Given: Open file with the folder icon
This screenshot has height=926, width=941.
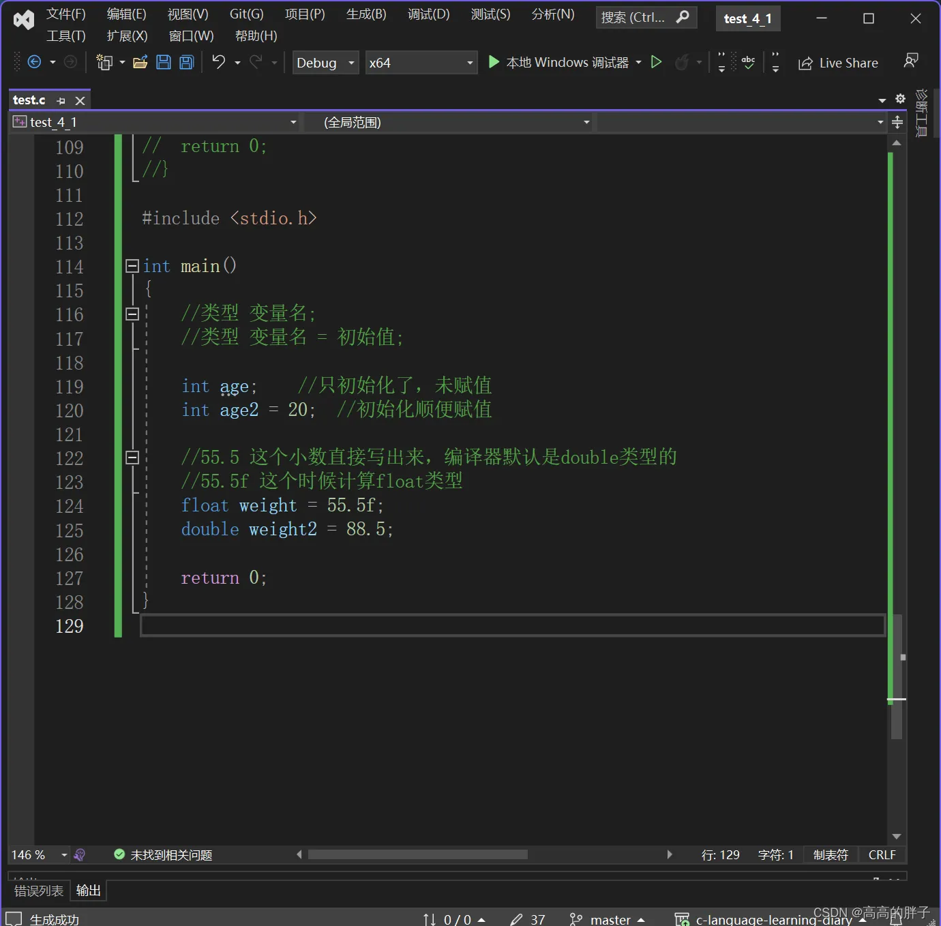Looking at the screenshot, I should (140, 63).
